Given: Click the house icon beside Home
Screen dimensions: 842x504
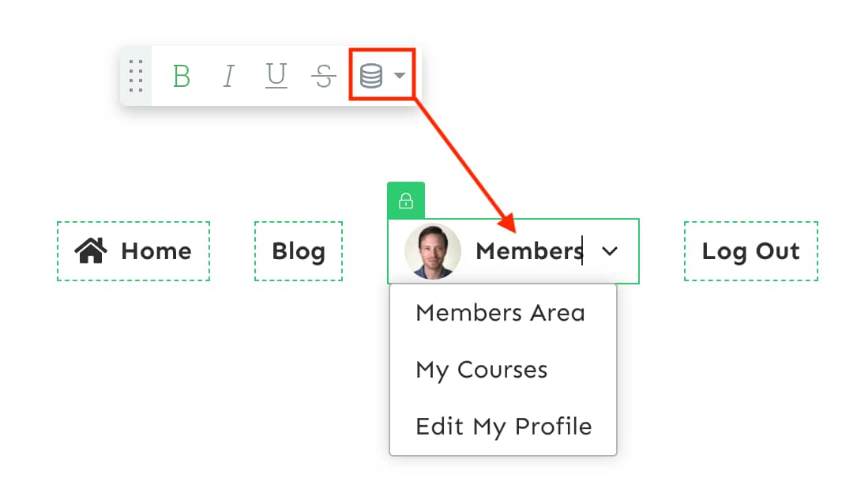Looking at the screenshot, I should point(91,251).
